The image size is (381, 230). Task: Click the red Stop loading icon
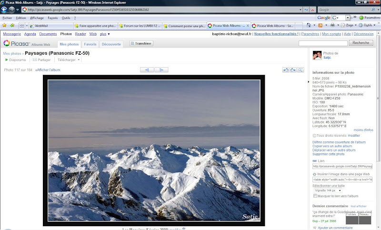pyautogui.click(x=313, y=10)
